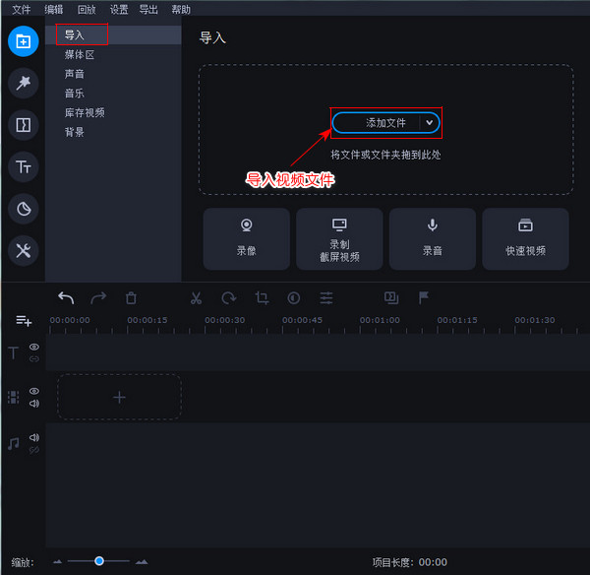
Task: Mute the audio track speaker
Action: [x=33, y=437]
